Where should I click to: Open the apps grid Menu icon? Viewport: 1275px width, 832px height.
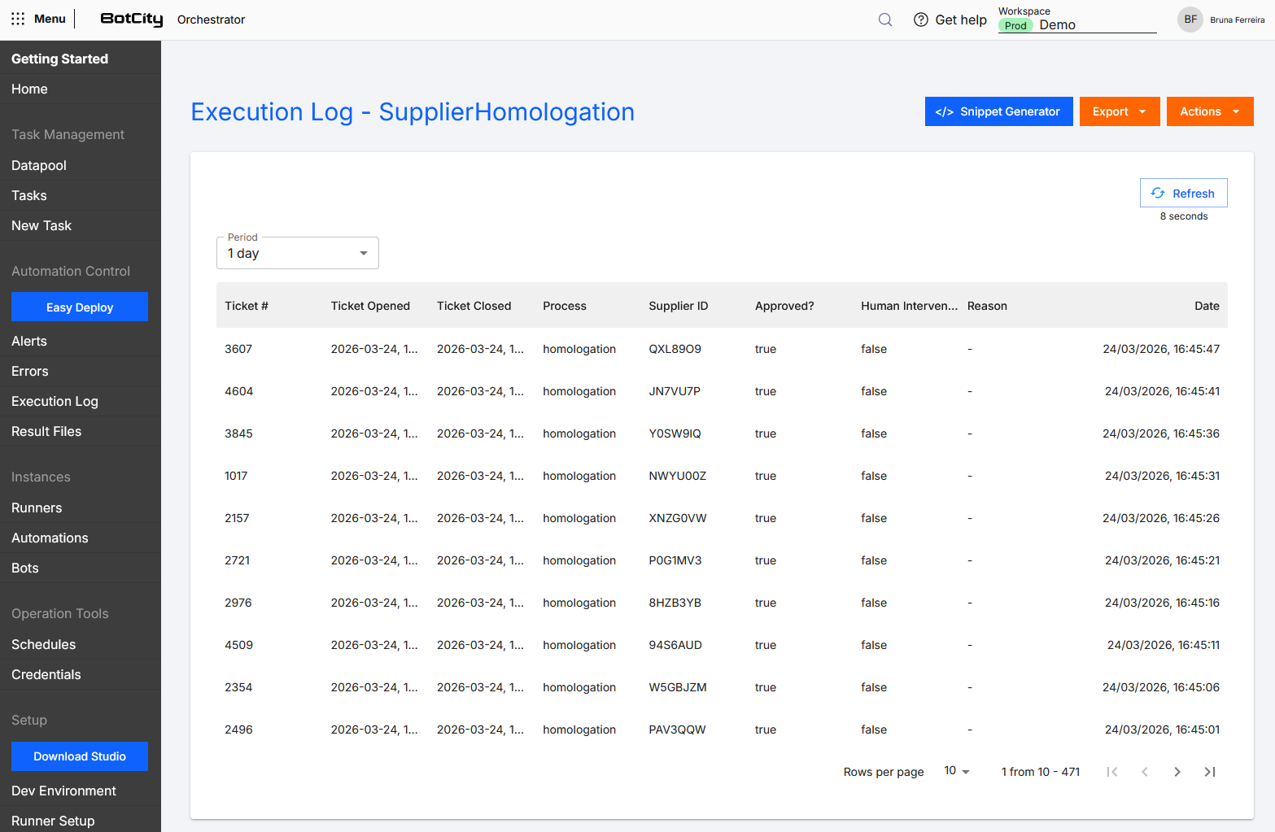tap(18, 19)
